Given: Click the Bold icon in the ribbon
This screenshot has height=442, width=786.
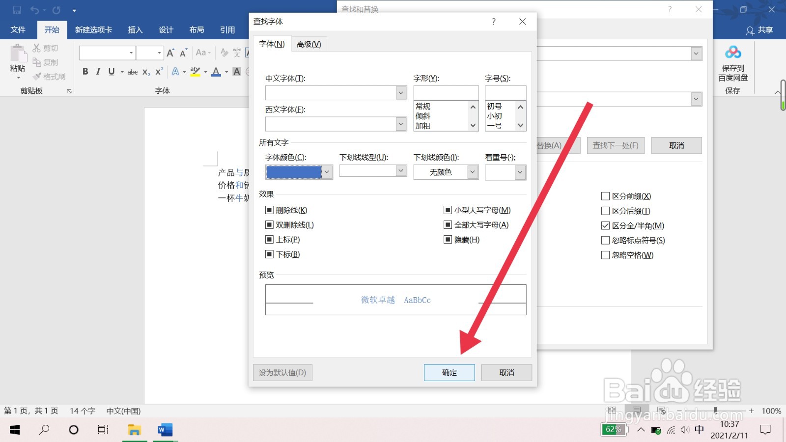Looking at the screenshot, I should tap(85, 72).
